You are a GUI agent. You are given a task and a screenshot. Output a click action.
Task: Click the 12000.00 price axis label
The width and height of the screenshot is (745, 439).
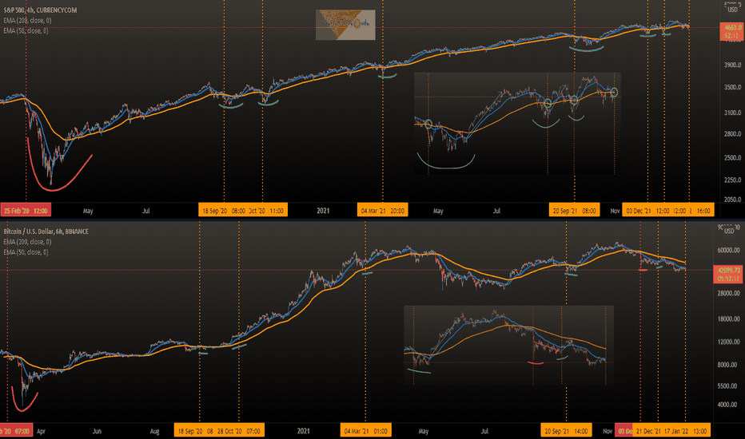pyautogui.click(x=729, y=342)
